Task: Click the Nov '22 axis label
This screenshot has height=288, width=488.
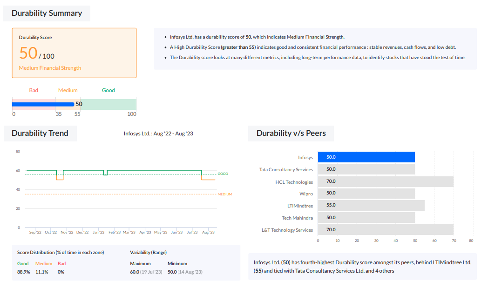Action: click(67, 232)
